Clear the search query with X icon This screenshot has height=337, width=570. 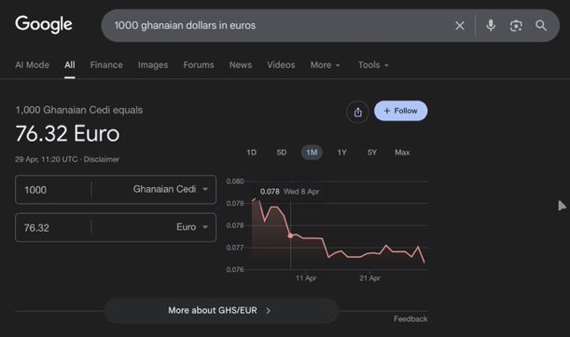[460, 25]
